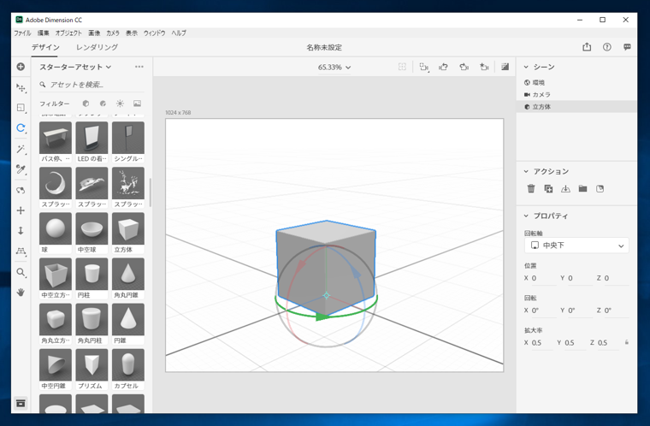Click the scale Z value field
This screenshot has width=650, height=426.
point(608,343)
